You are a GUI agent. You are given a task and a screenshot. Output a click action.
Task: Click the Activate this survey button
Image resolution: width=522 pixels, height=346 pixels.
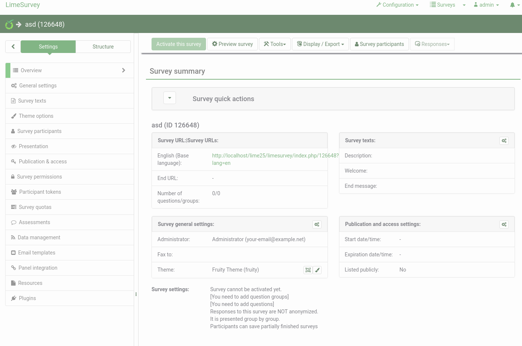tap(179, 44)
